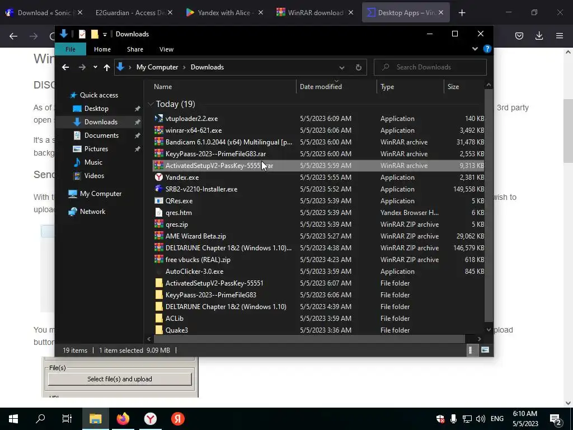Collapse the Today (19) group
The image size is (573, 430).
click(x=151, y=104)
